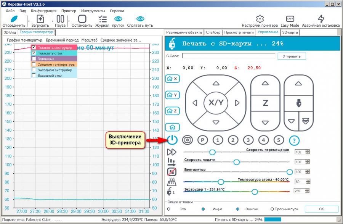This screenshot has height=224, width=343.
Task: Click the Pause print toolbar icon
Action: click(60, 19)
